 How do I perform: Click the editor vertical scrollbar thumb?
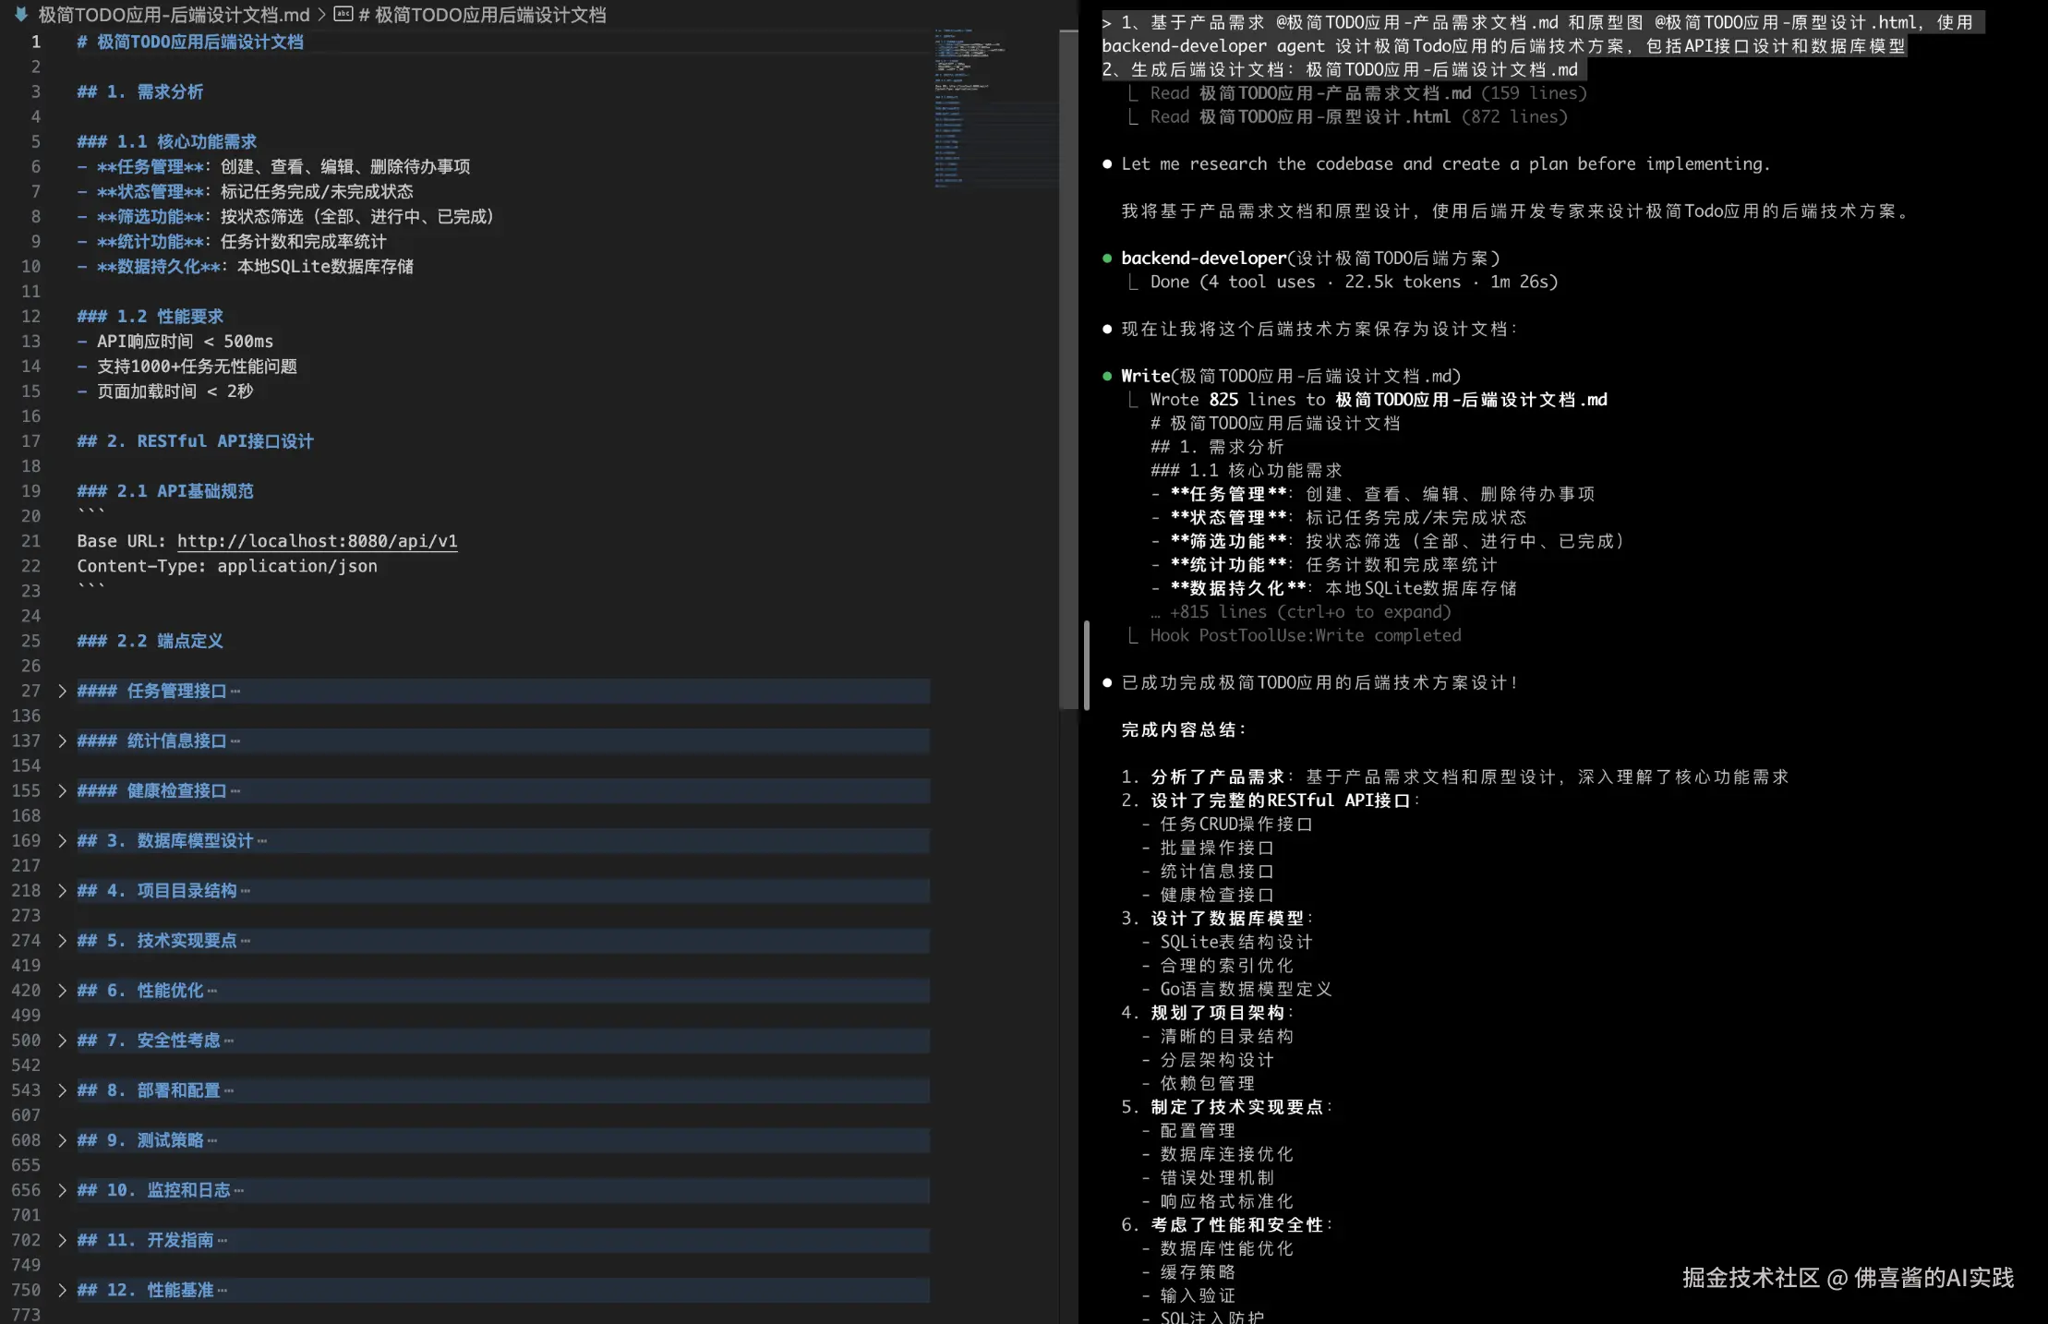pyautogui.click(x=1068, y=369)
